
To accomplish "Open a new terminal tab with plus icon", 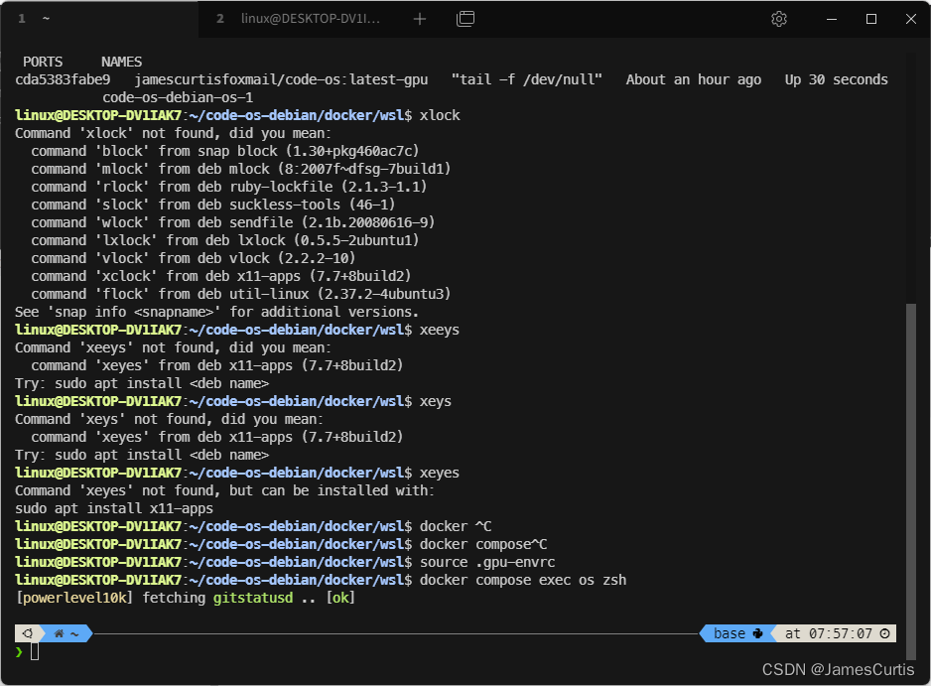I will [x=420, y=19].
